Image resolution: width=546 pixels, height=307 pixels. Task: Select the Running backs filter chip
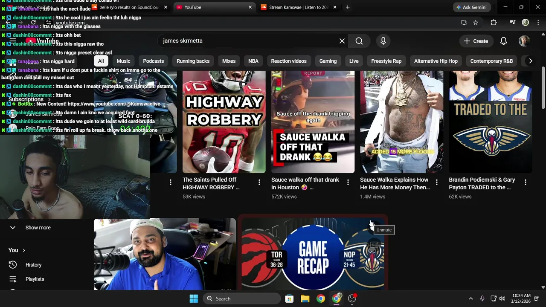[x=193, y=61]
